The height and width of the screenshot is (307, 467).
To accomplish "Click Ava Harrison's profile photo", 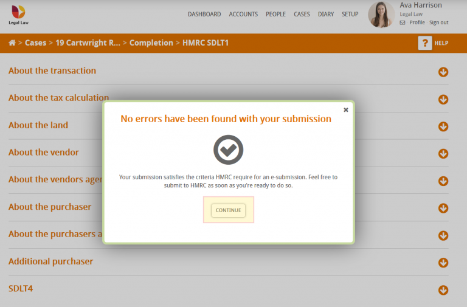I will (381, 15).
